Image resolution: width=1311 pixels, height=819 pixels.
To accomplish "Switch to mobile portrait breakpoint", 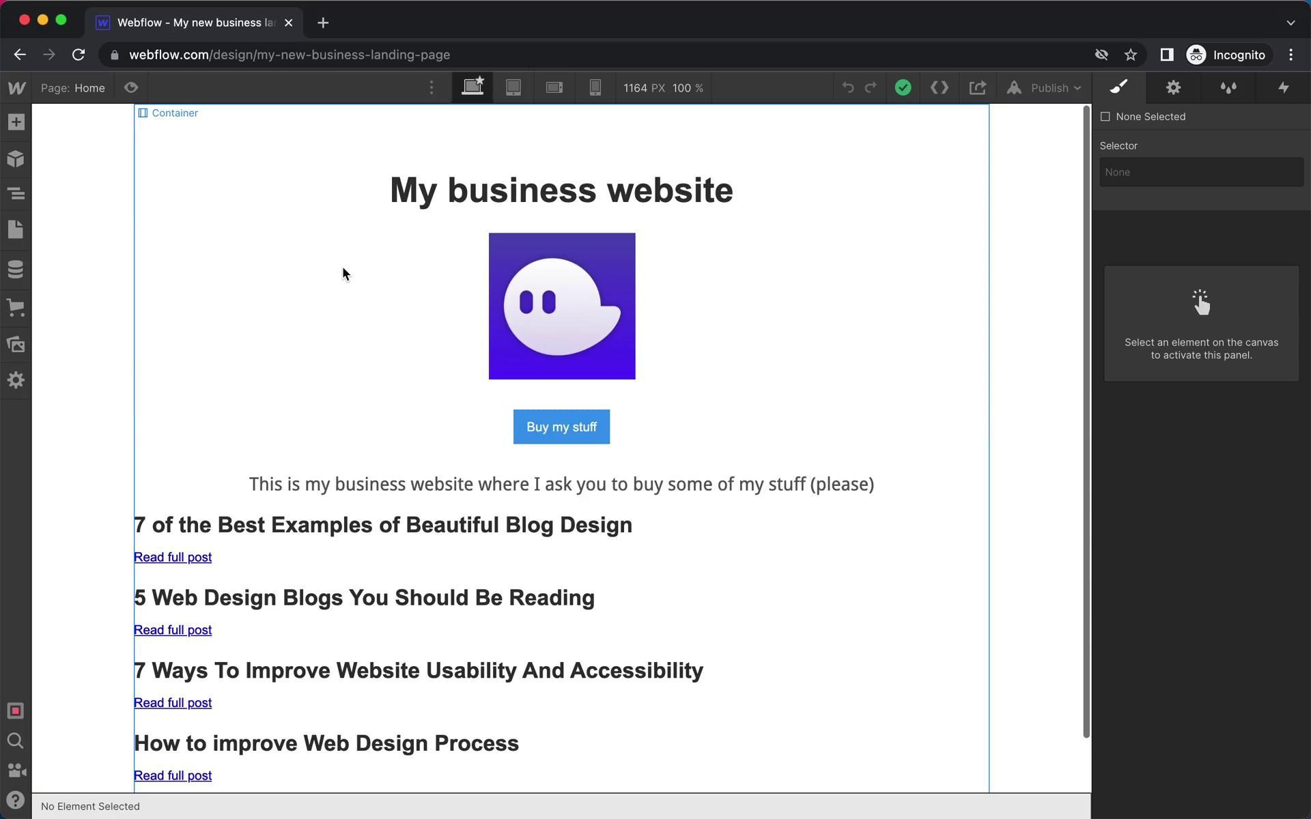I will (x=595, y=88).
